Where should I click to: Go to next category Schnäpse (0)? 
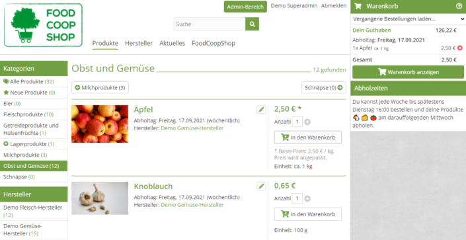(324, 88)
